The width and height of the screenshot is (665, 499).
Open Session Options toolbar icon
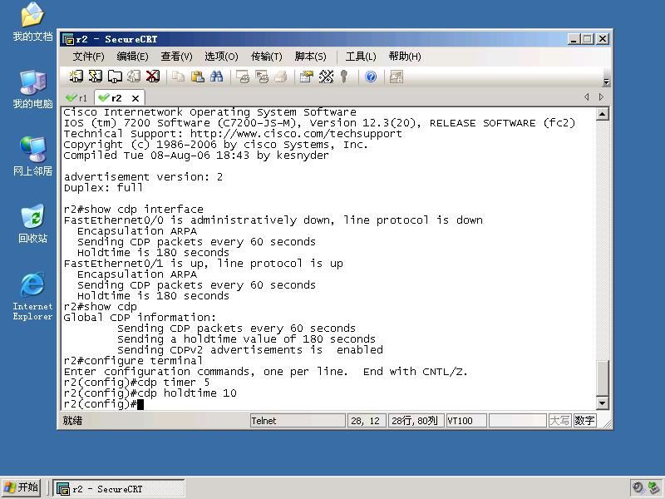(x=306, y=77)
